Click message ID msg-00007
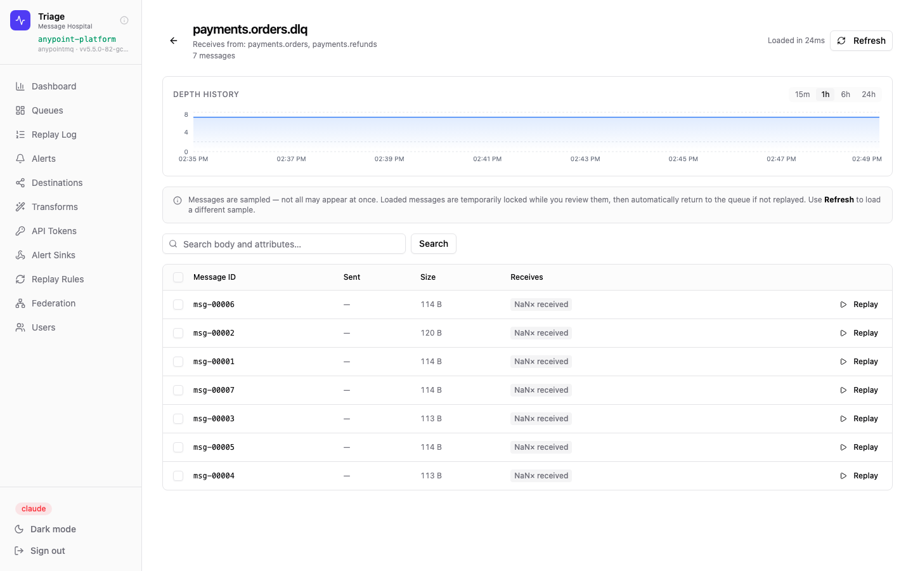 coord(214,390)
